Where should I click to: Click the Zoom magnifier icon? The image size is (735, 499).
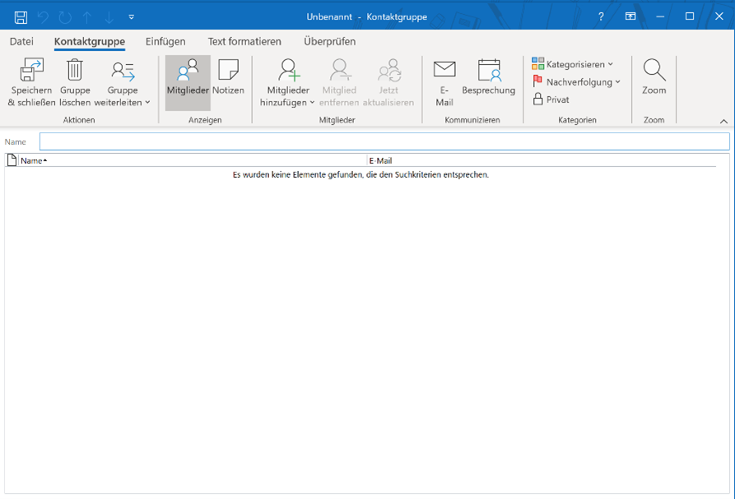(654, 72)
